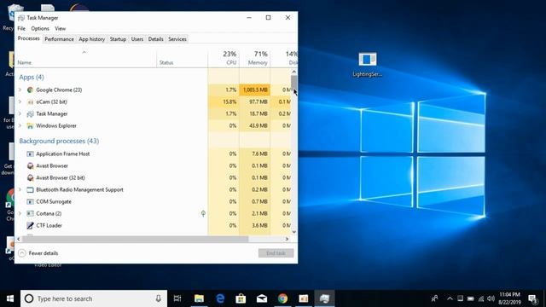Click the End task button

[276, 253]
